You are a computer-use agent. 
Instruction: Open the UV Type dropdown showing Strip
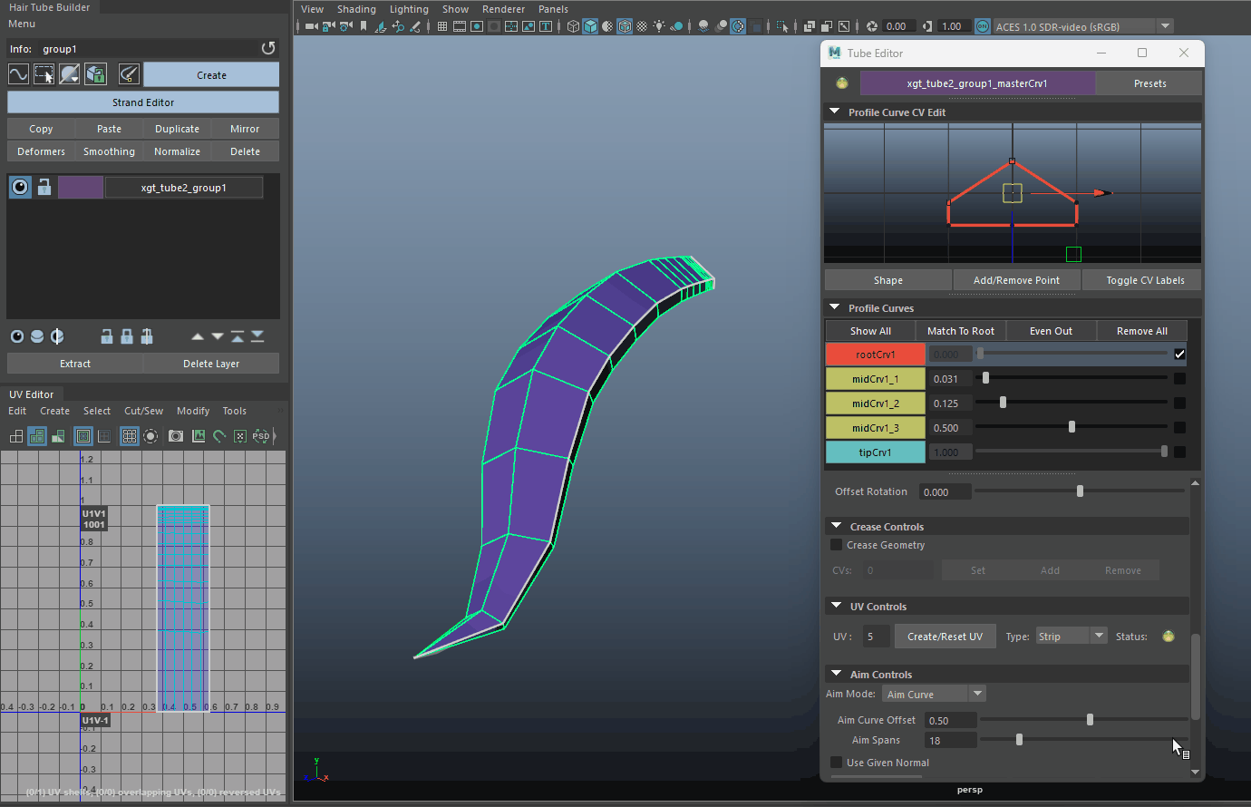[1072, 637]
